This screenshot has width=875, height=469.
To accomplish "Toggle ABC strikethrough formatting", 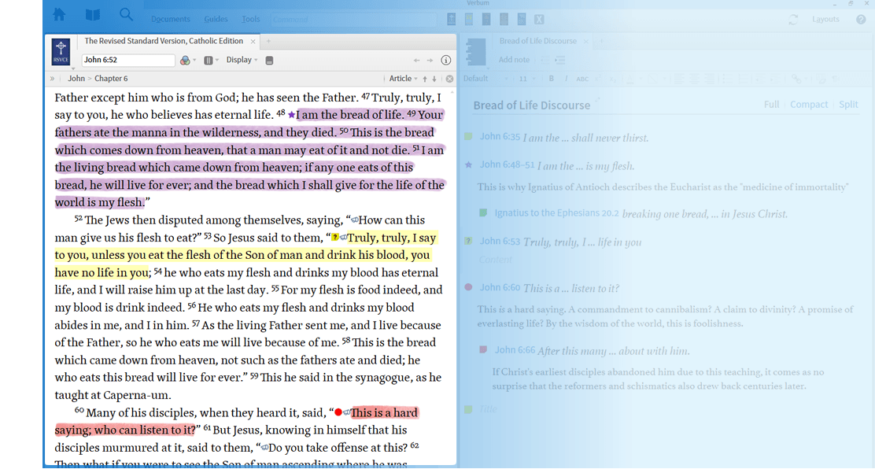I will 582,79.
